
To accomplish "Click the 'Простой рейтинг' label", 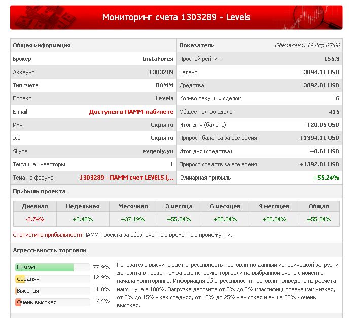I will coord(201,59).
